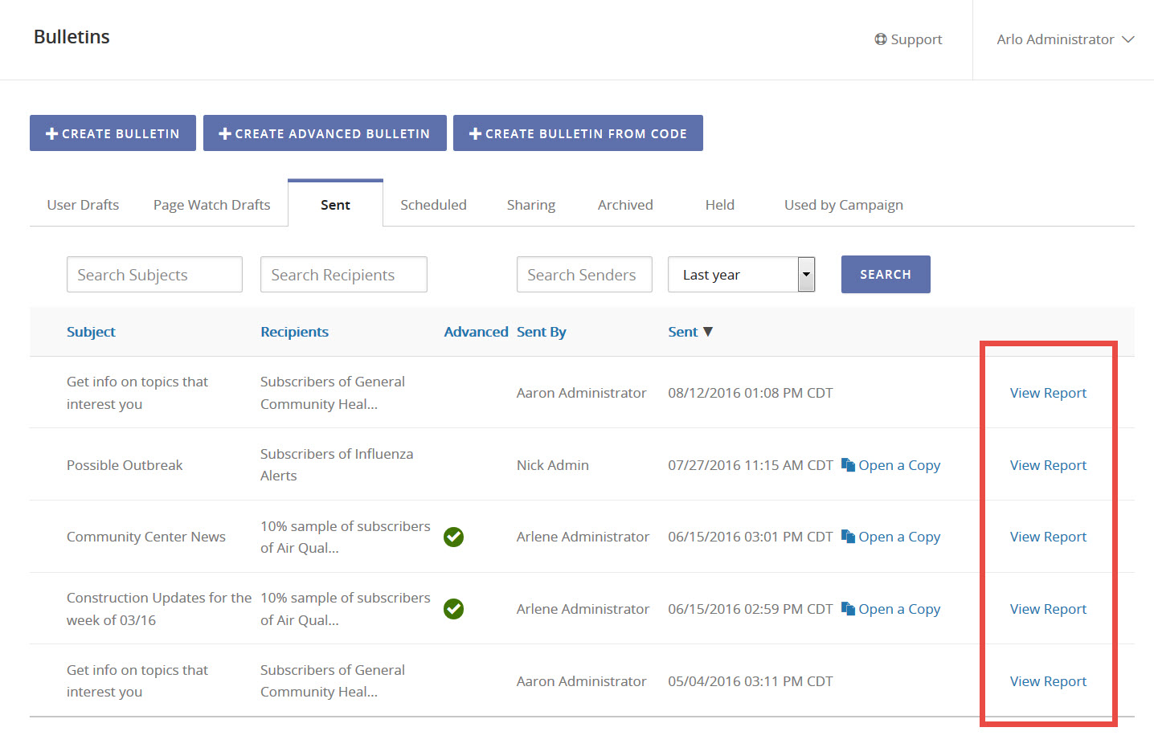Click the copy icon beside Possible Outbreak's Open a Copy
The image size is (1154, 756).
click(x=849, y=464)
